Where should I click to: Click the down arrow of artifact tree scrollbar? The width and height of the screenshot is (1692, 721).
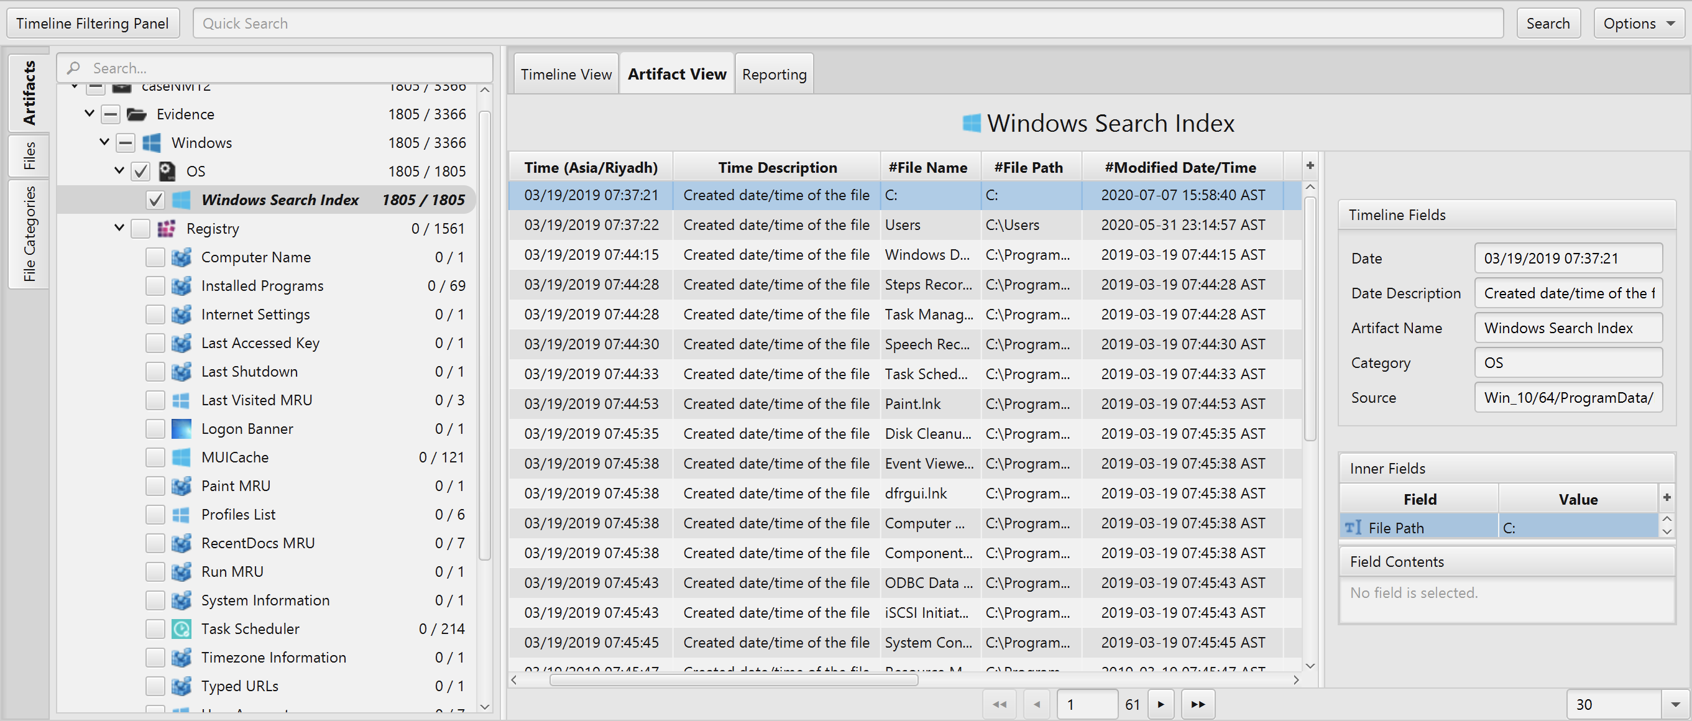pos(485,707)
